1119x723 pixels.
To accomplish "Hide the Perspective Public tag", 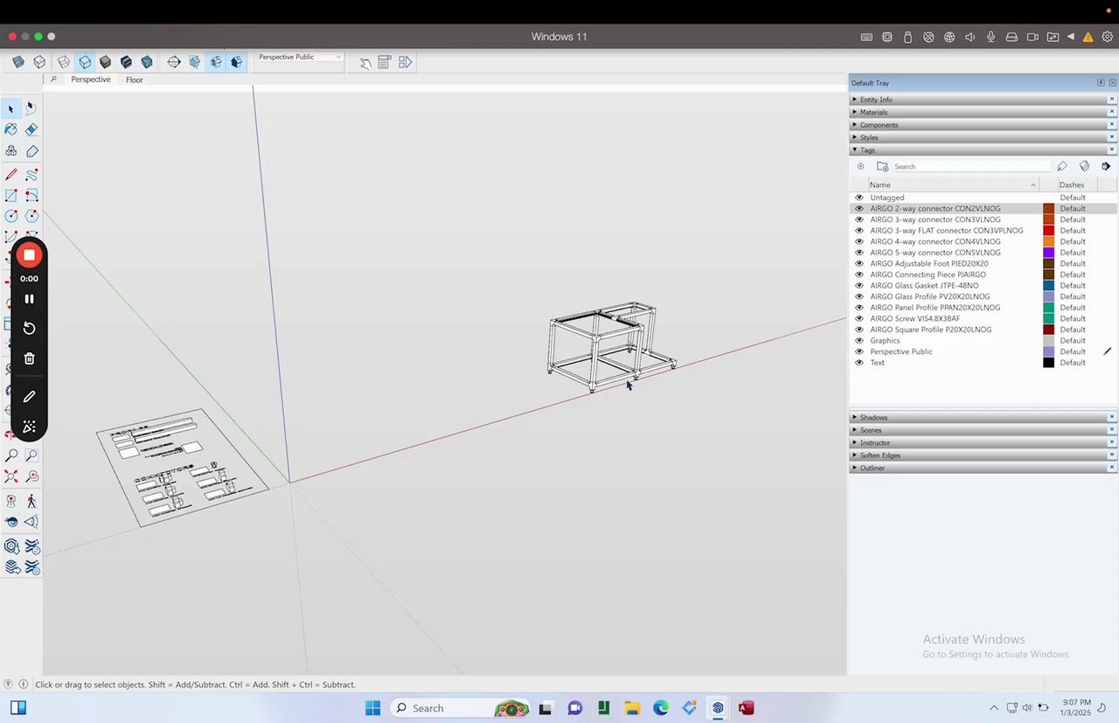I will click(859, 351).
